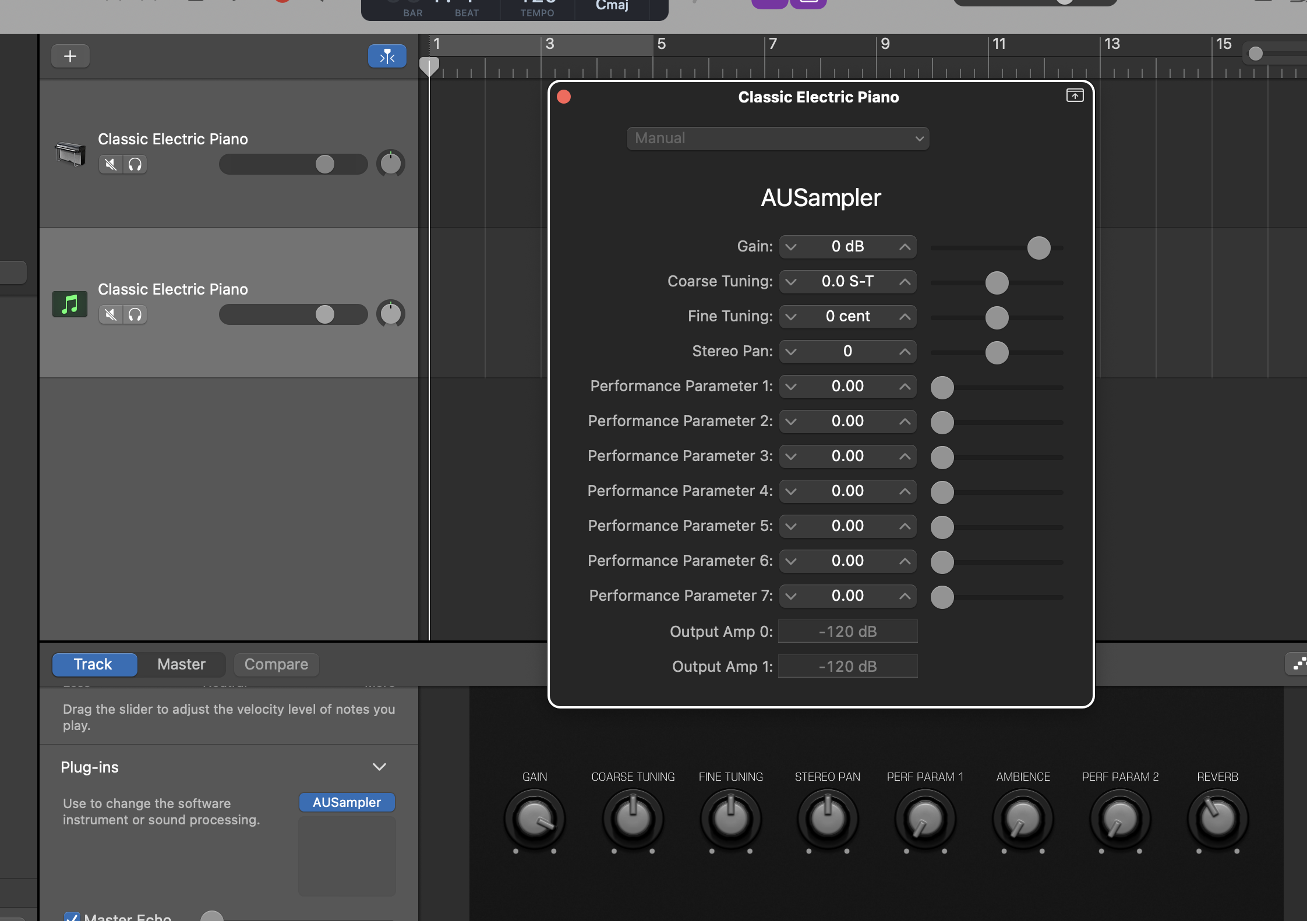This screenshot has width=1307, height=921.
Task: Click second track's green music note icon
Action: click(x=70, y=304)
